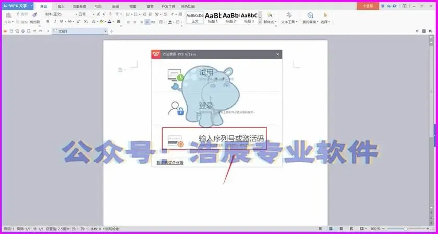This screenshot has width=438, height=234.
Task: Click the text highlight color icon
Action: point(102,21)
